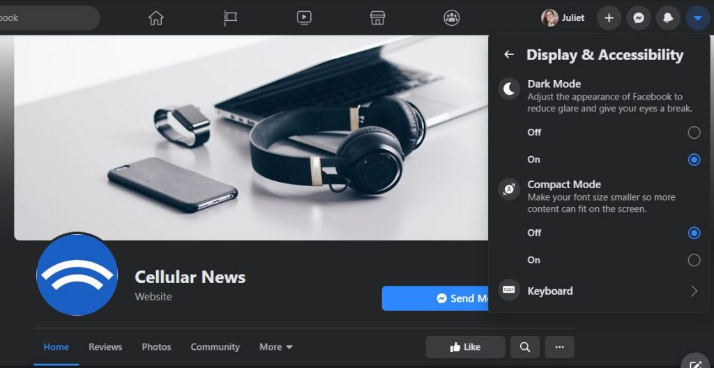Expand the Keyboard settings chevron
This screenshot has width=714, height=368.
click(693, 291)
